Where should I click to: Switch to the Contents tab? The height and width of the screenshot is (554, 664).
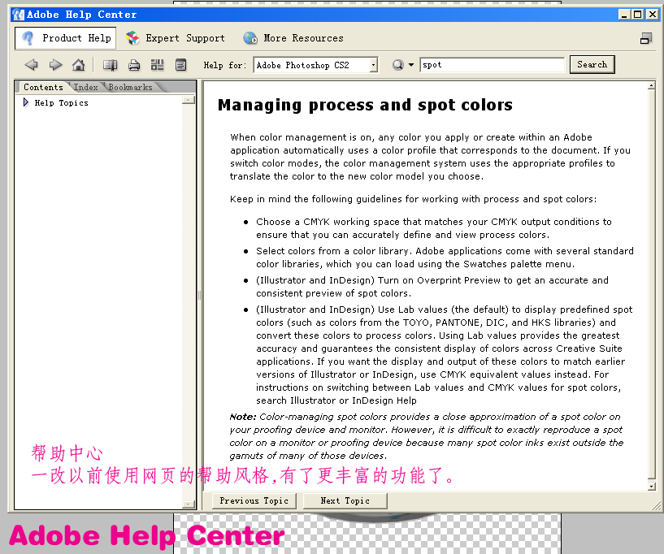click(43, 87)
